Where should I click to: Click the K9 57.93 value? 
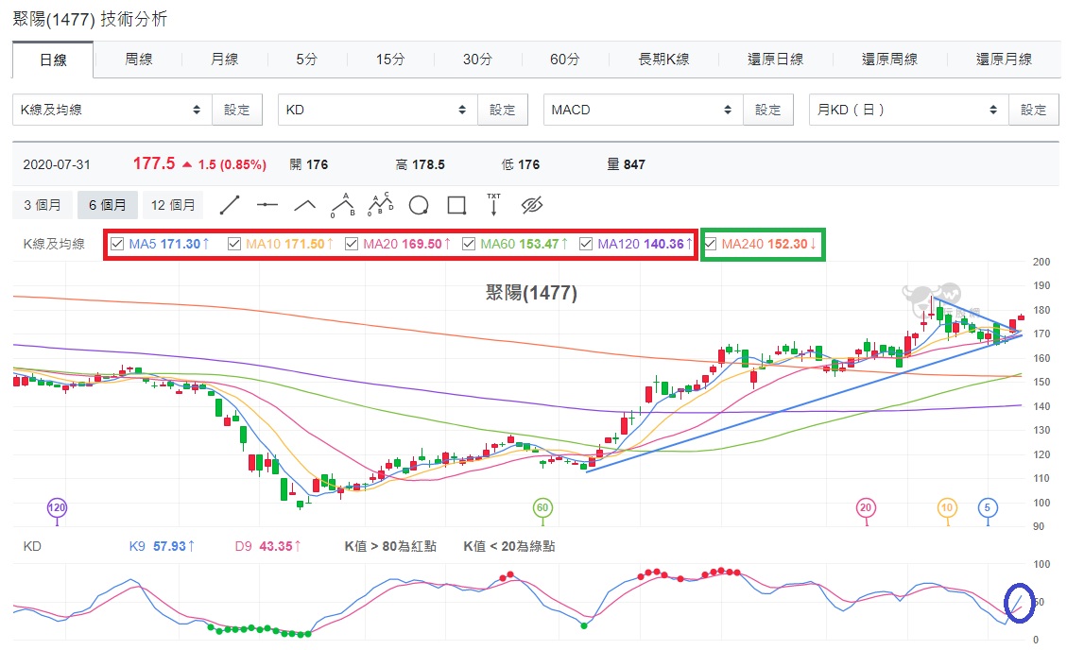pyautogui.click(x=162, y=546)
